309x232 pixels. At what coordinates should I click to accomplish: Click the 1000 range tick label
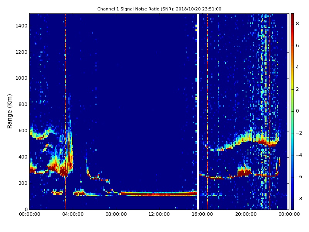click(x=22, y=78)
